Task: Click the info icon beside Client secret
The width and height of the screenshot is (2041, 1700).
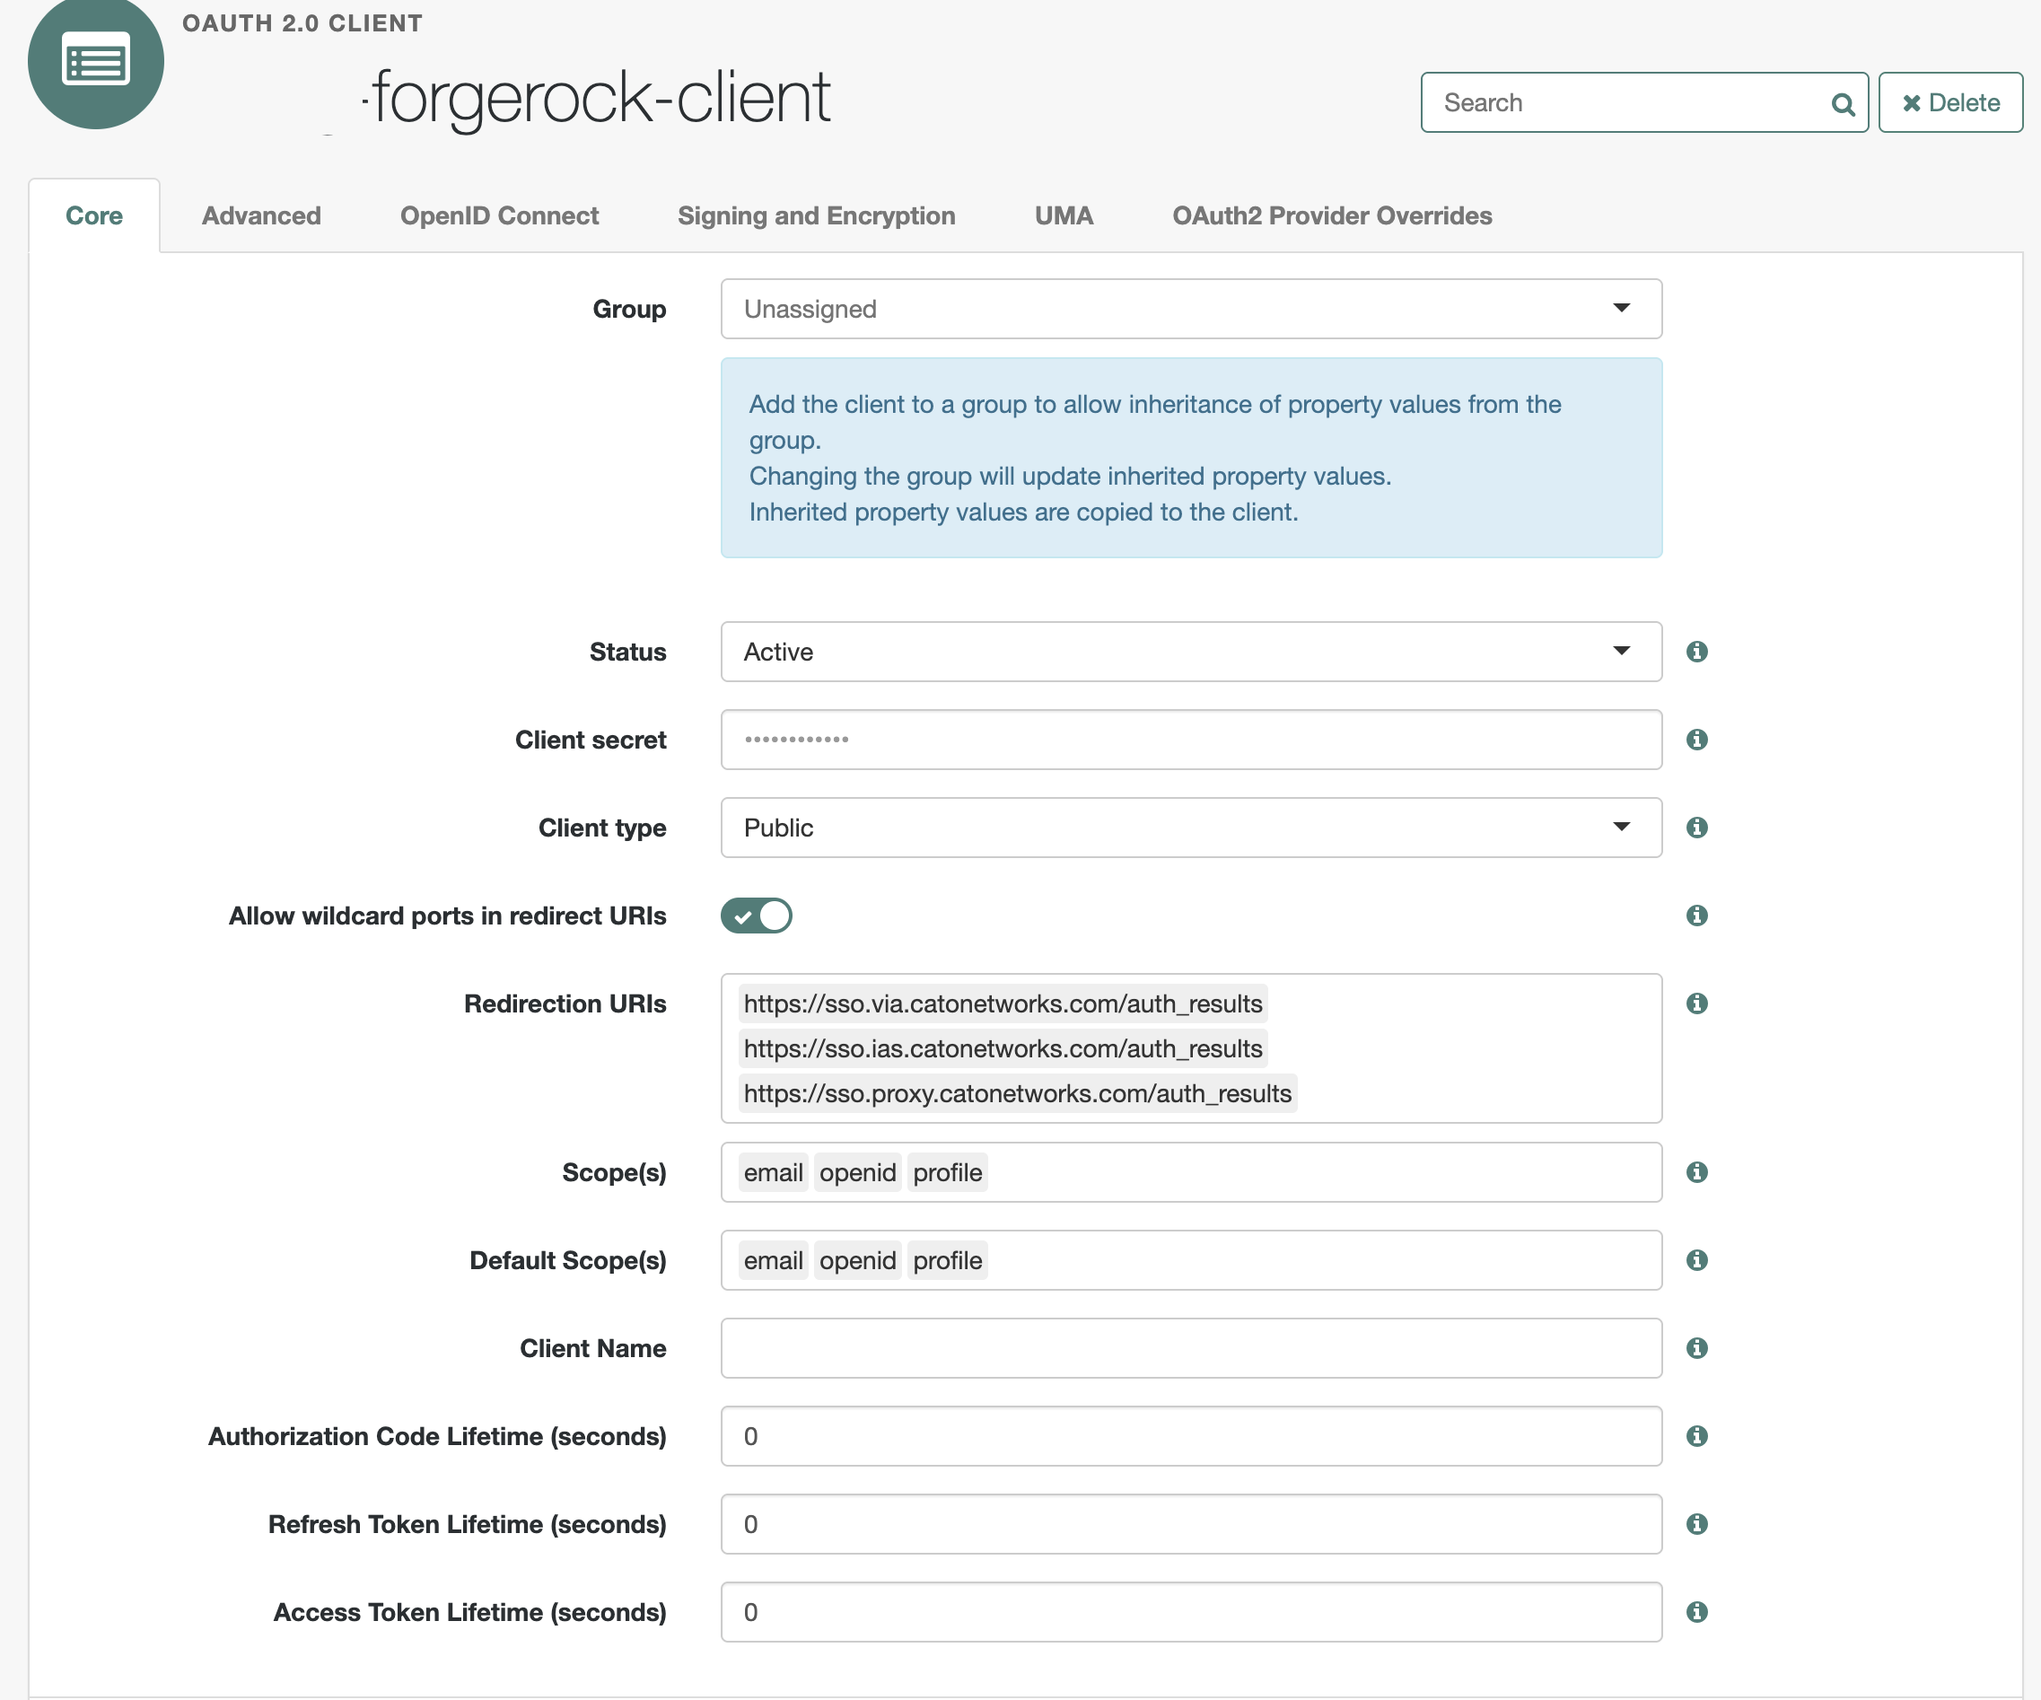Action: 1696,740
